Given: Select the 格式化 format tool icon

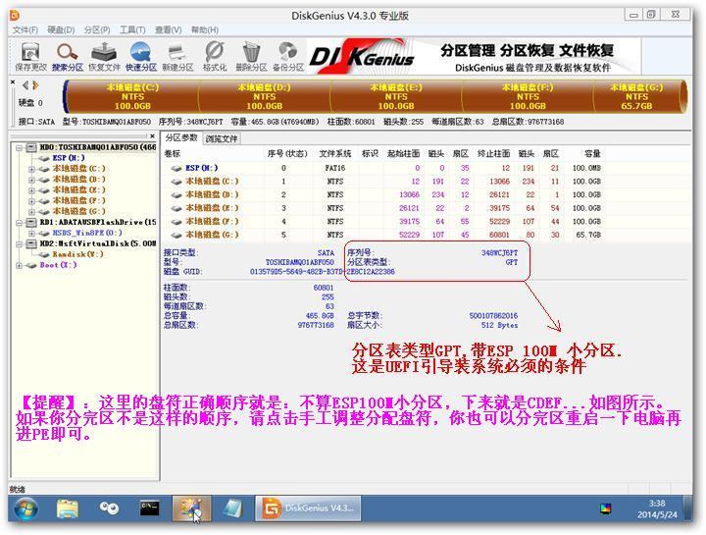Looking at the screenshot, I should (x=215, y=57).
